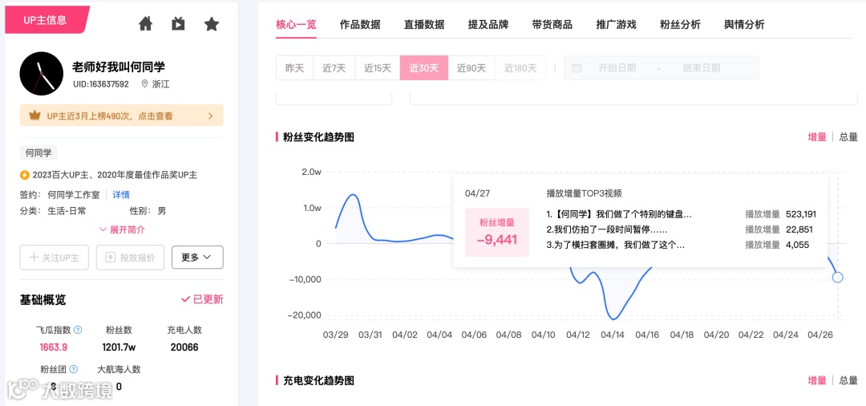Click the calendar icon in date picker
This screenshot has width=866, height=406.
click(576, 68)
